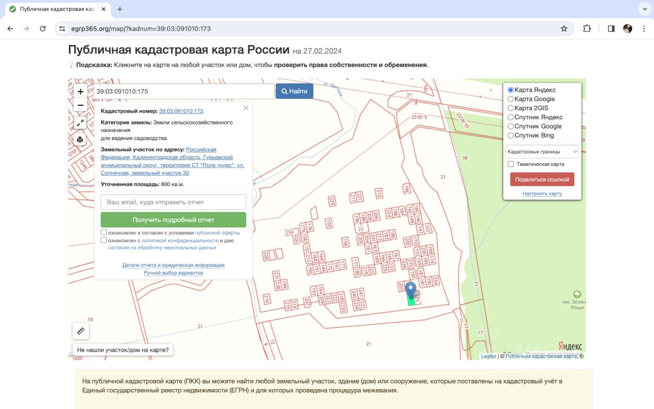This screenshot has height=409, width=654.
Task: Click the browser address bar URL
Action: (x=141, y=29)
